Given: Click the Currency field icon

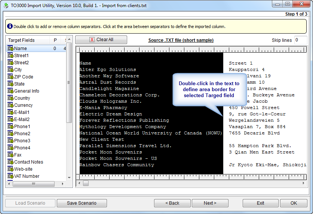Looking at the screenshot, I should pyautogui.click(x=10, y=105).
